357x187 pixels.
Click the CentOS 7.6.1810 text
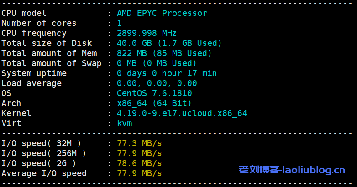pos(154,93)
